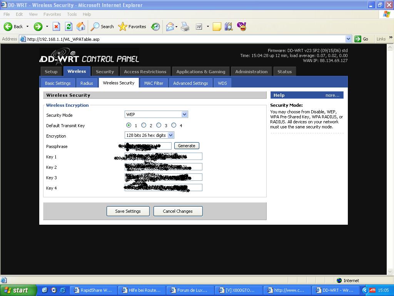
Task: Switch to the Security main tab
Action: pyautogui.click(x=105, y=71)
